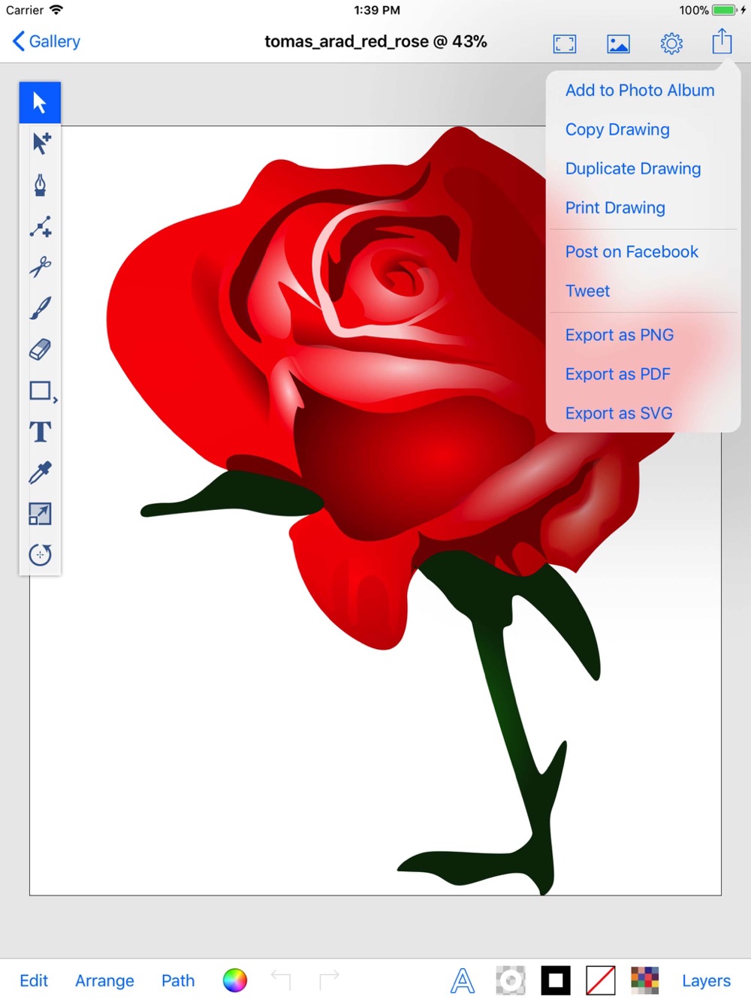Select the Add Anchor Point tool

pos(40,226)
